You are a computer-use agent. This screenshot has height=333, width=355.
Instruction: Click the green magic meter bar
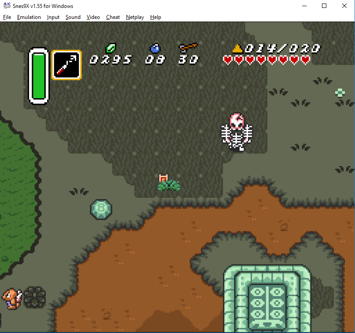pyautogui.click(x=39, y=76)
